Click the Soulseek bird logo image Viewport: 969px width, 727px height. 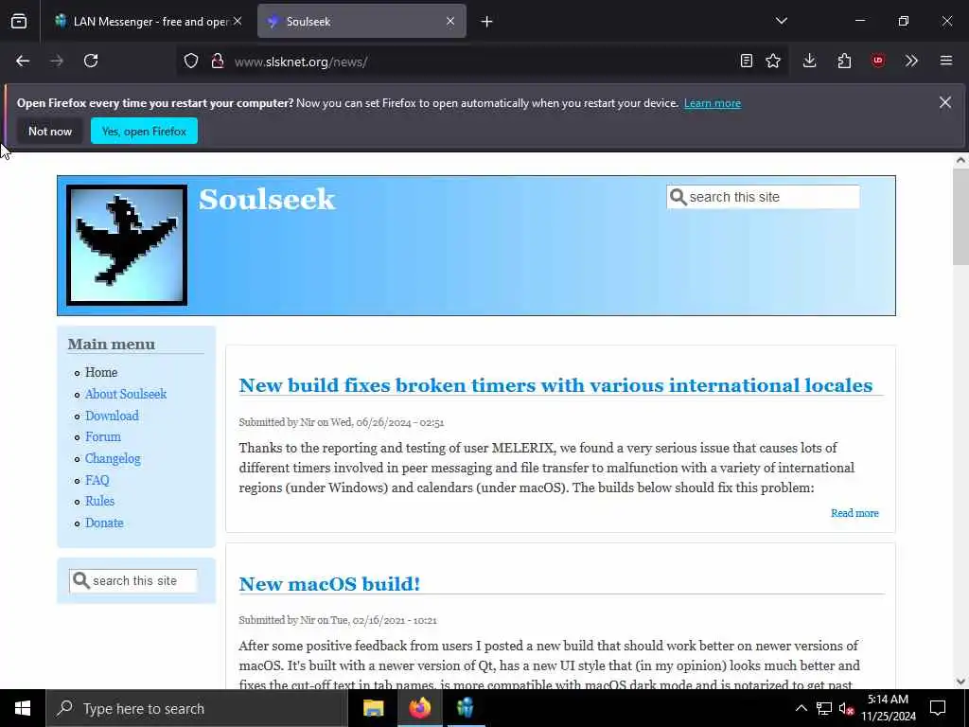[x=127, y=245]
